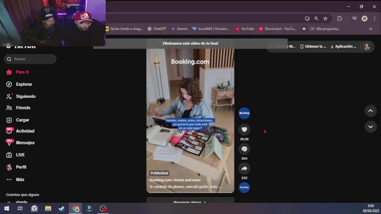Click 'Aplicación...' download button

pyautogui.click(x=343, y=46)
